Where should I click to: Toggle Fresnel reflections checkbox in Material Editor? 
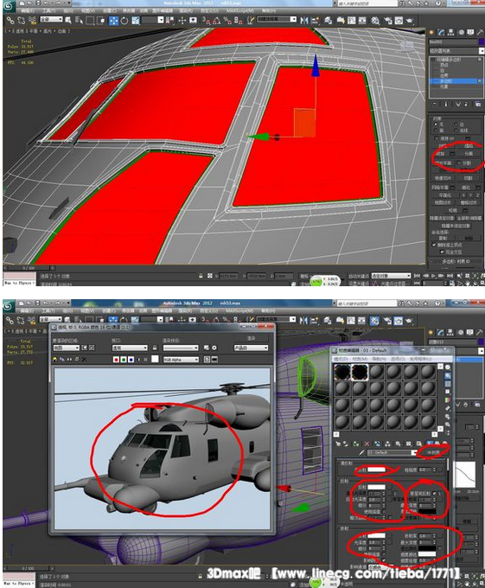point(434,494)
